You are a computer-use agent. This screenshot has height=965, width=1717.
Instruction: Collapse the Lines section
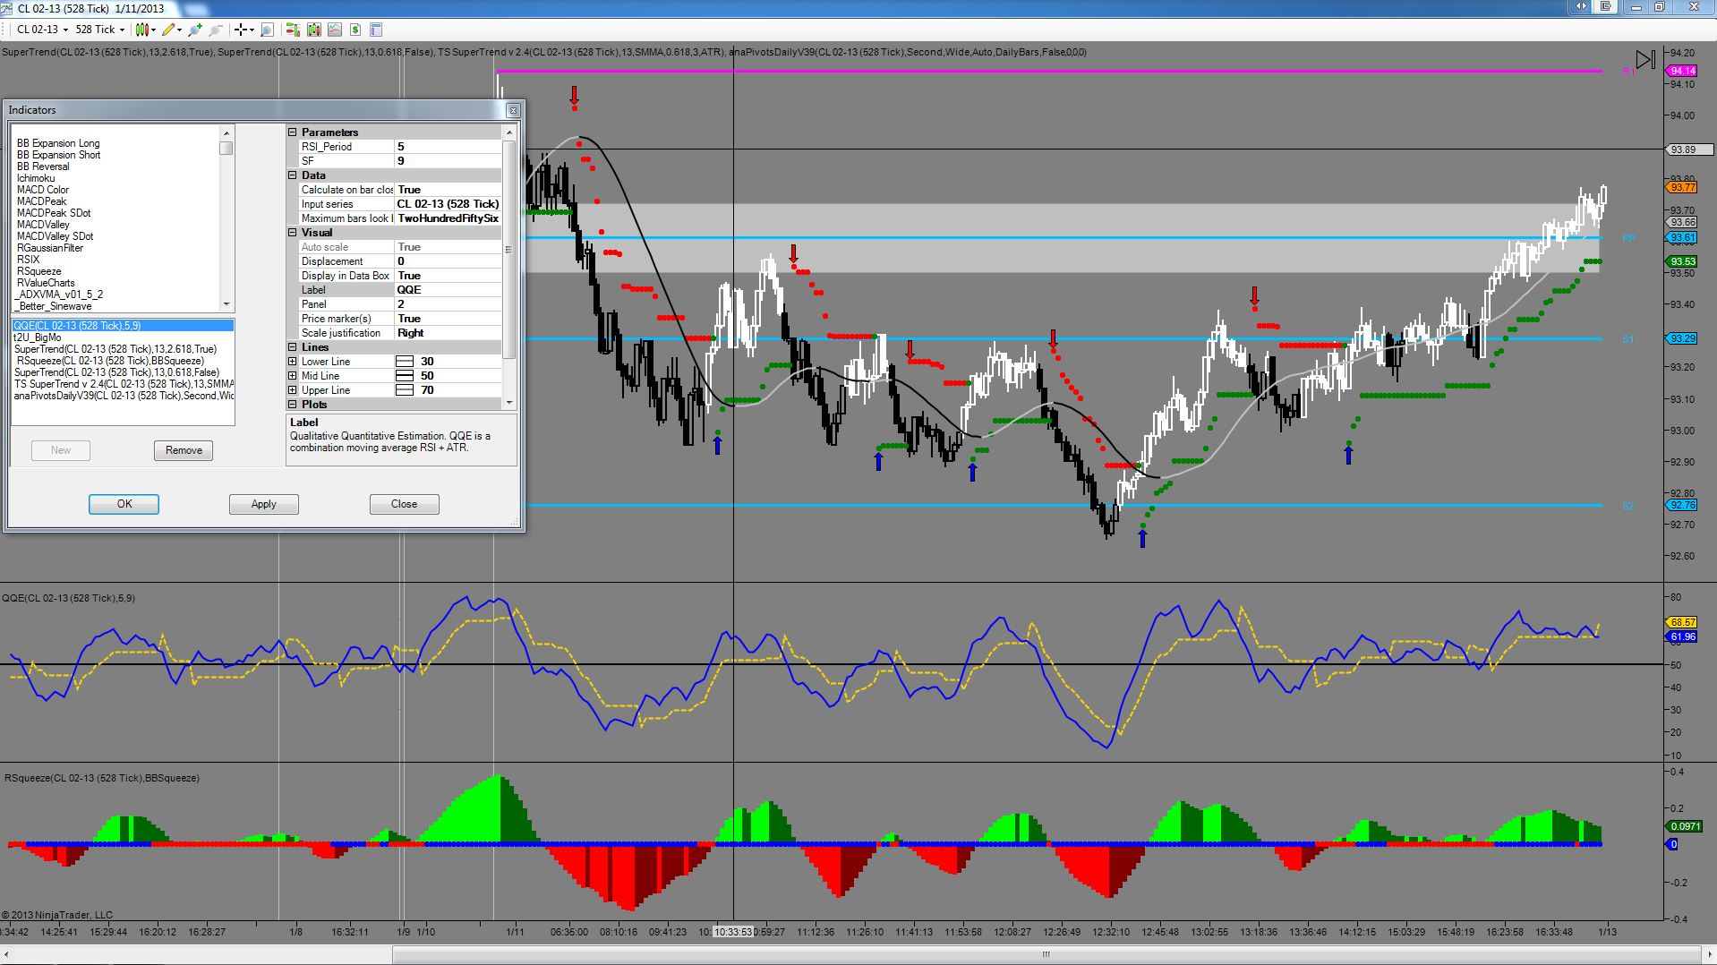(292, 347)
